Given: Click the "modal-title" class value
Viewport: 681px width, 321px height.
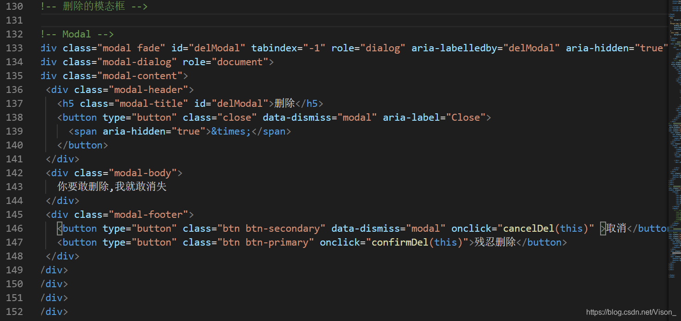Looking at the screenshot, I should pyautogui.click(x=151, y=104).
